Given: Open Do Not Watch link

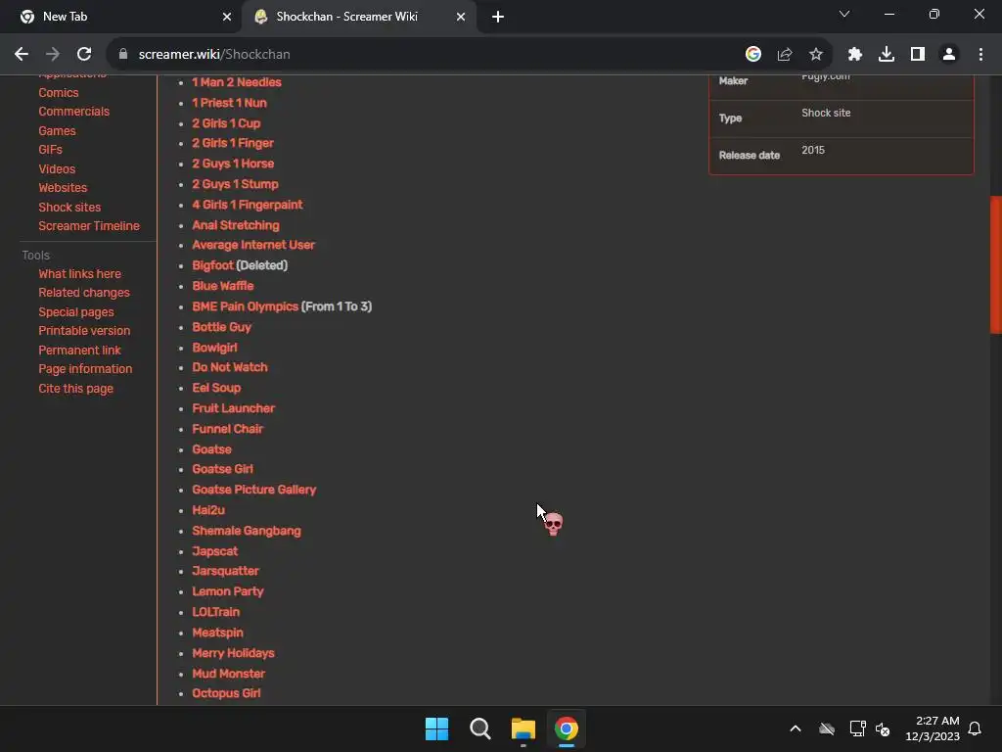Looking at the screenshot, I should coord(230,367).
